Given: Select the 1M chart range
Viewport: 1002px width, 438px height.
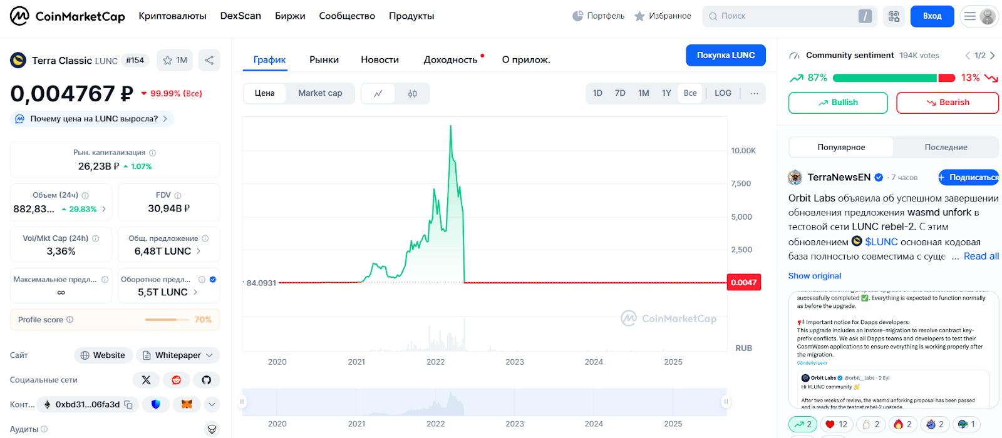Looking at the screenshot, I should (x=643, y=93).
